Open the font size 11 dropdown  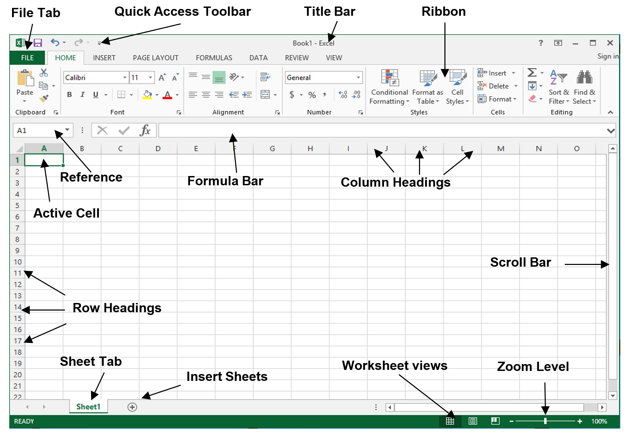click(x=150, y=78)
